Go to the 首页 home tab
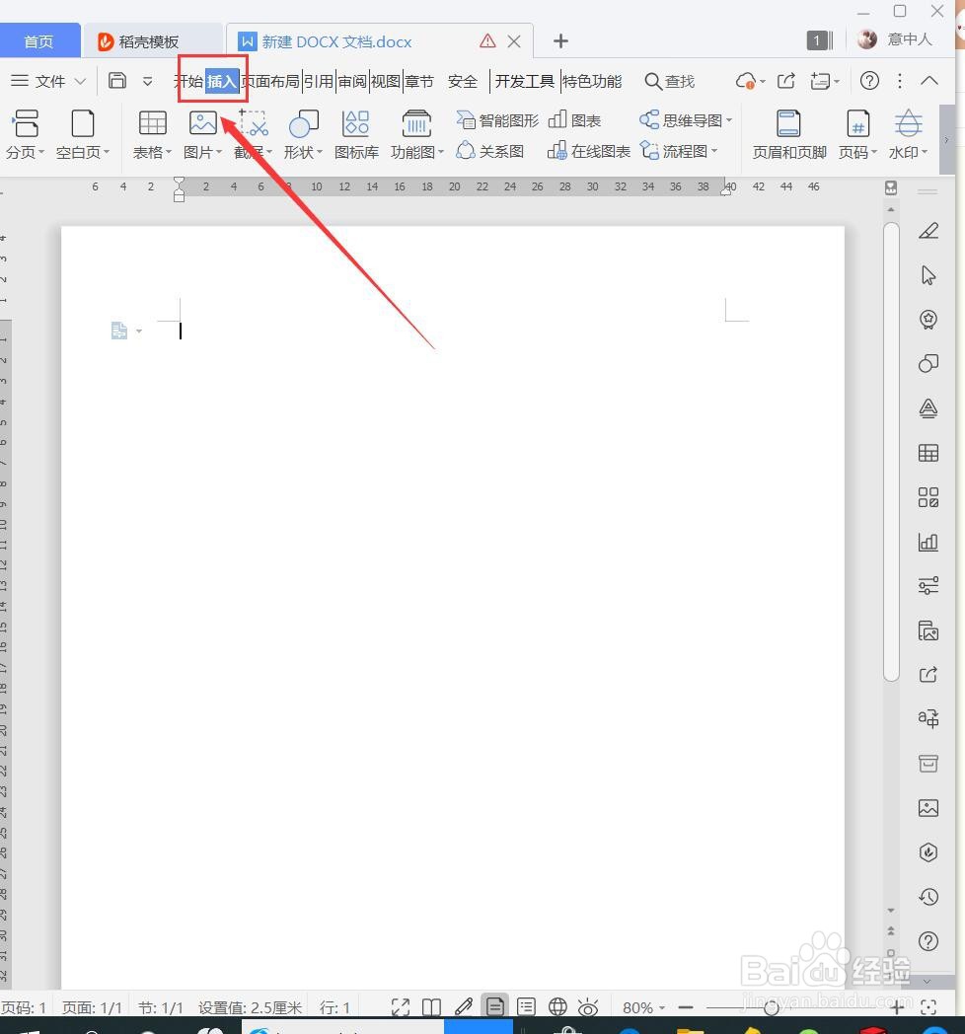 pyautogui.click(x=38, y=41)
